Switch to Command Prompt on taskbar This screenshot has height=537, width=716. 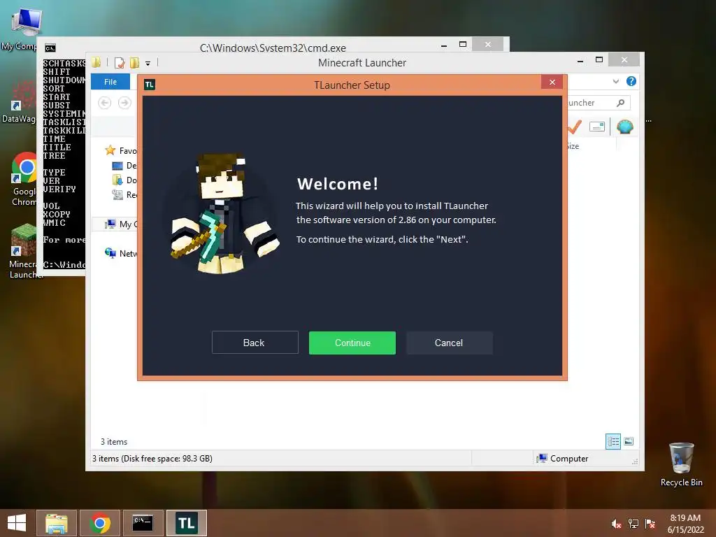[143, 523]
